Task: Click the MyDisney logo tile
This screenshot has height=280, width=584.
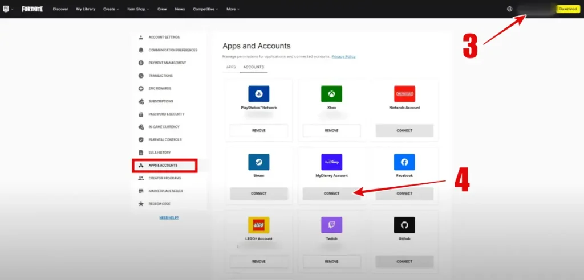Action: [x=331, y=162]
